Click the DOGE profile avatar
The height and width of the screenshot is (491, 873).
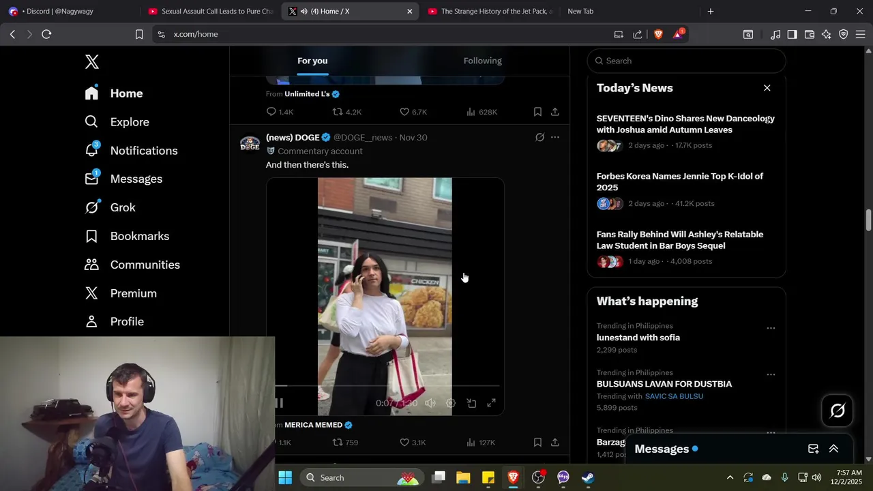pos(250,144)
